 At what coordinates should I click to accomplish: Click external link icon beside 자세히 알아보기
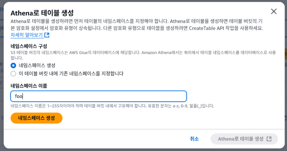(x=47, y=35)
